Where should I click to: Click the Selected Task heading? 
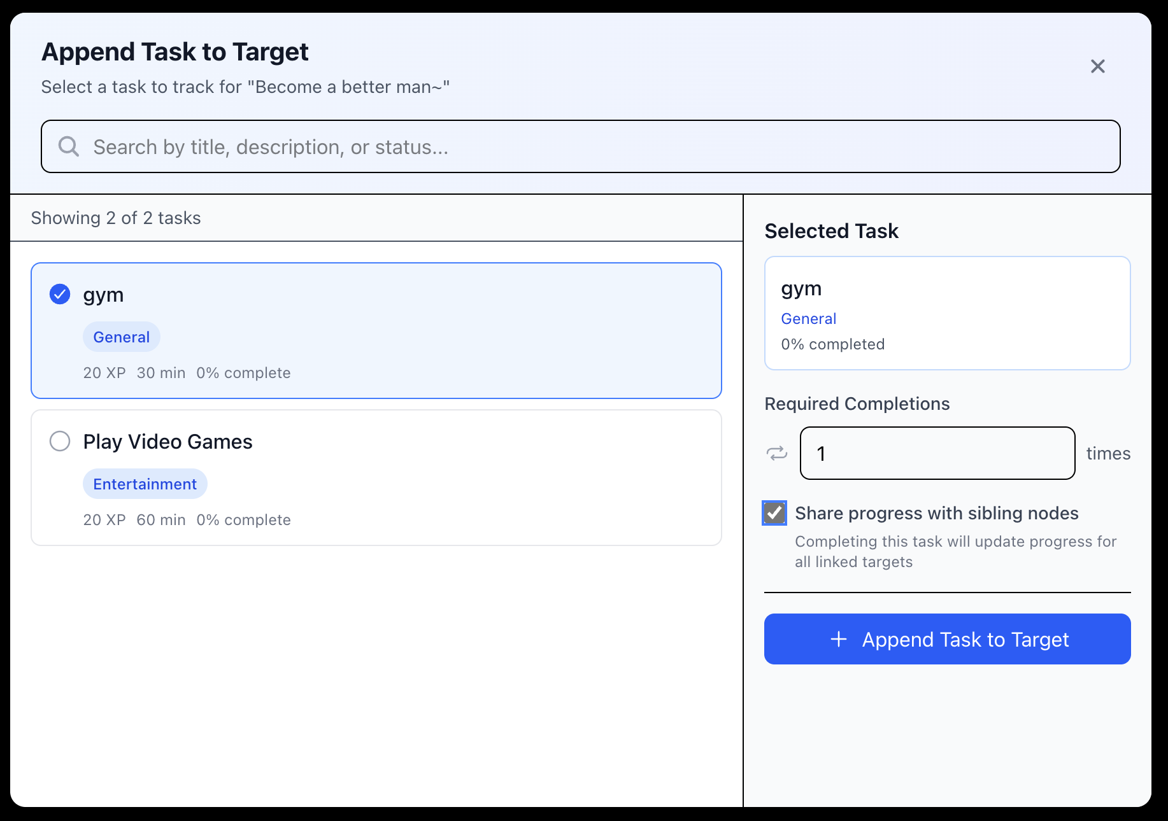(x=831, y=230)
